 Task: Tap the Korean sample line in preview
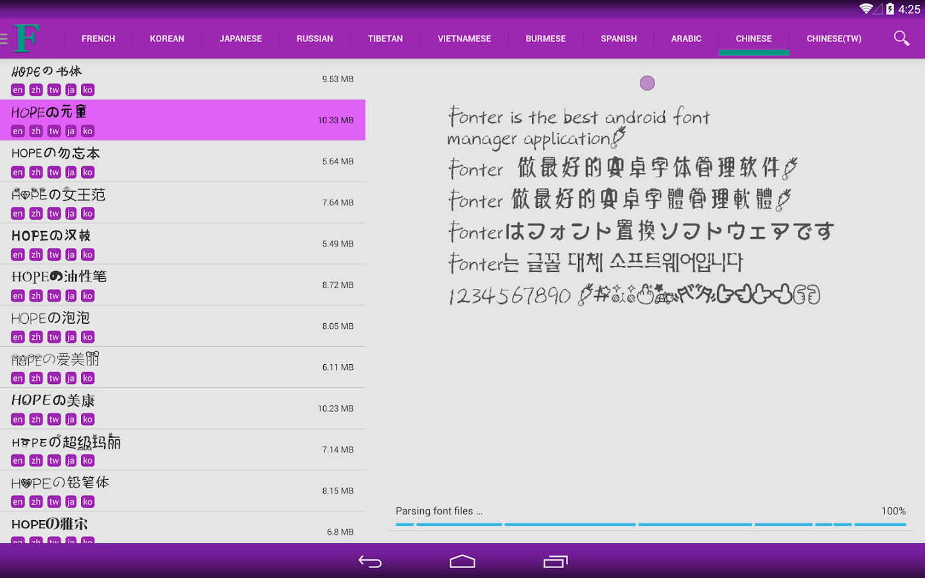pyautogui.click(x=595, y=262)
